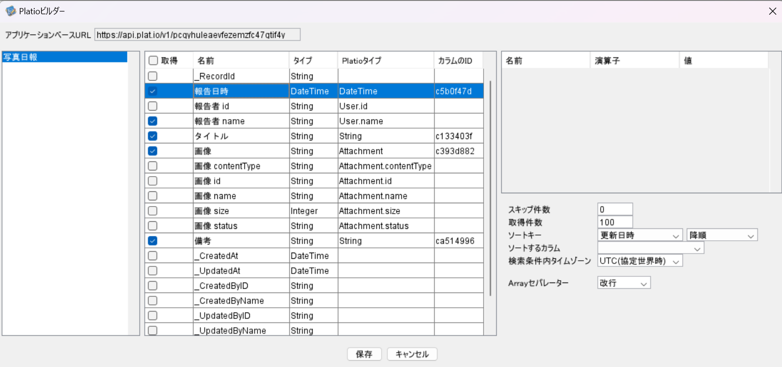Click the Attachment.name cell
This screenshot has width=782, height=367.
coord(386,196)
